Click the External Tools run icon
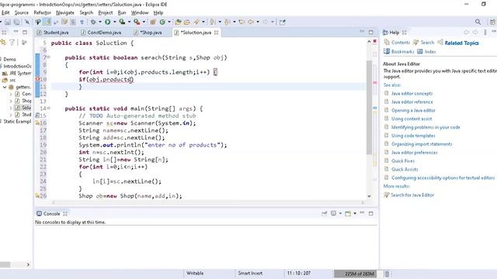This screenshot has width=497, height=279. tap(137, 22)
